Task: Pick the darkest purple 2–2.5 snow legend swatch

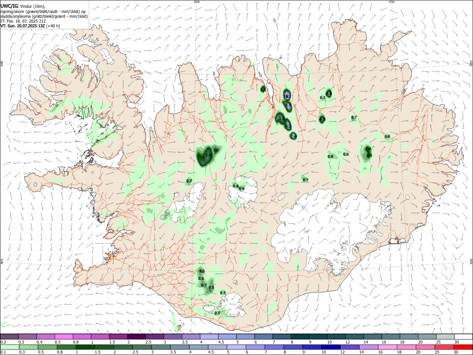Action: pos(136,337)
